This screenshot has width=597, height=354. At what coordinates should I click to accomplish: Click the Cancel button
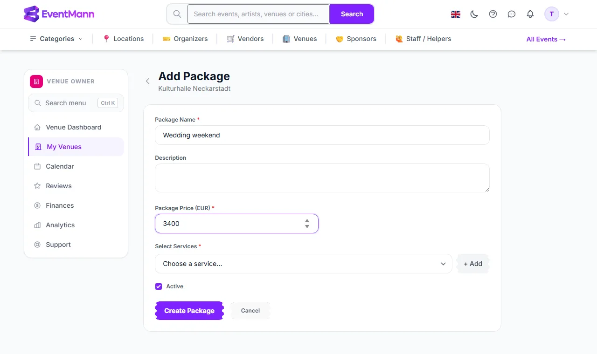point(250,311)
